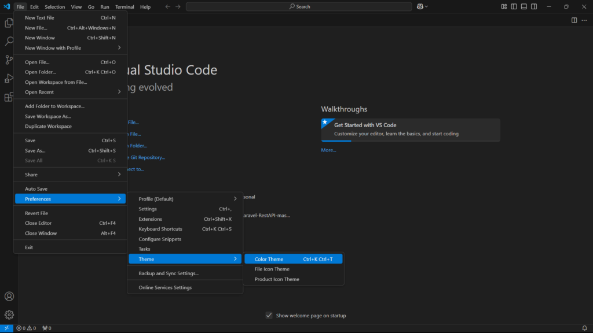The width and height of the screenshot is (593, 333).
Task: Toggle the secondary side bar icon
Action: coord(533,6)
